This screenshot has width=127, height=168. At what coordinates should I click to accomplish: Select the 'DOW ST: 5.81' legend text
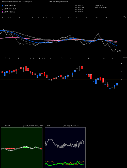point(10,6)
